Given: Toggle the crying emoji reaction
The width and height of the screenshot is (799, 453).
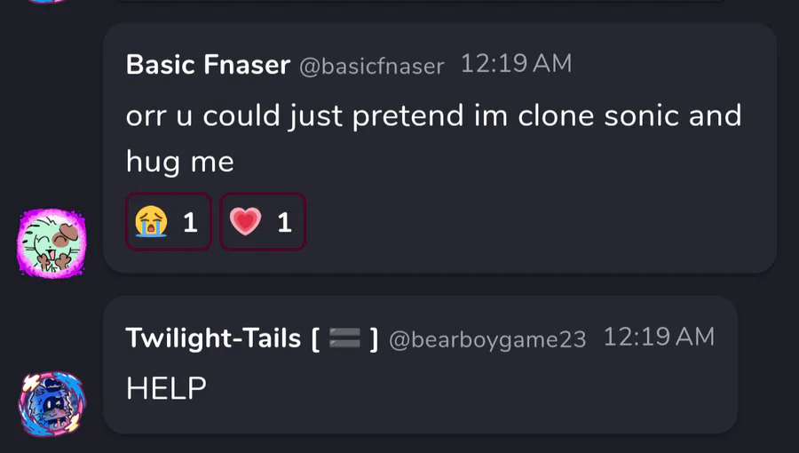Looking at the screenshot, I should pyautogui.click(x=168, y=221).
